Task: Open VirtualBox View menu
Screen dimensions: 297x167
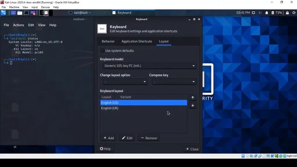Action: [25, 7]
